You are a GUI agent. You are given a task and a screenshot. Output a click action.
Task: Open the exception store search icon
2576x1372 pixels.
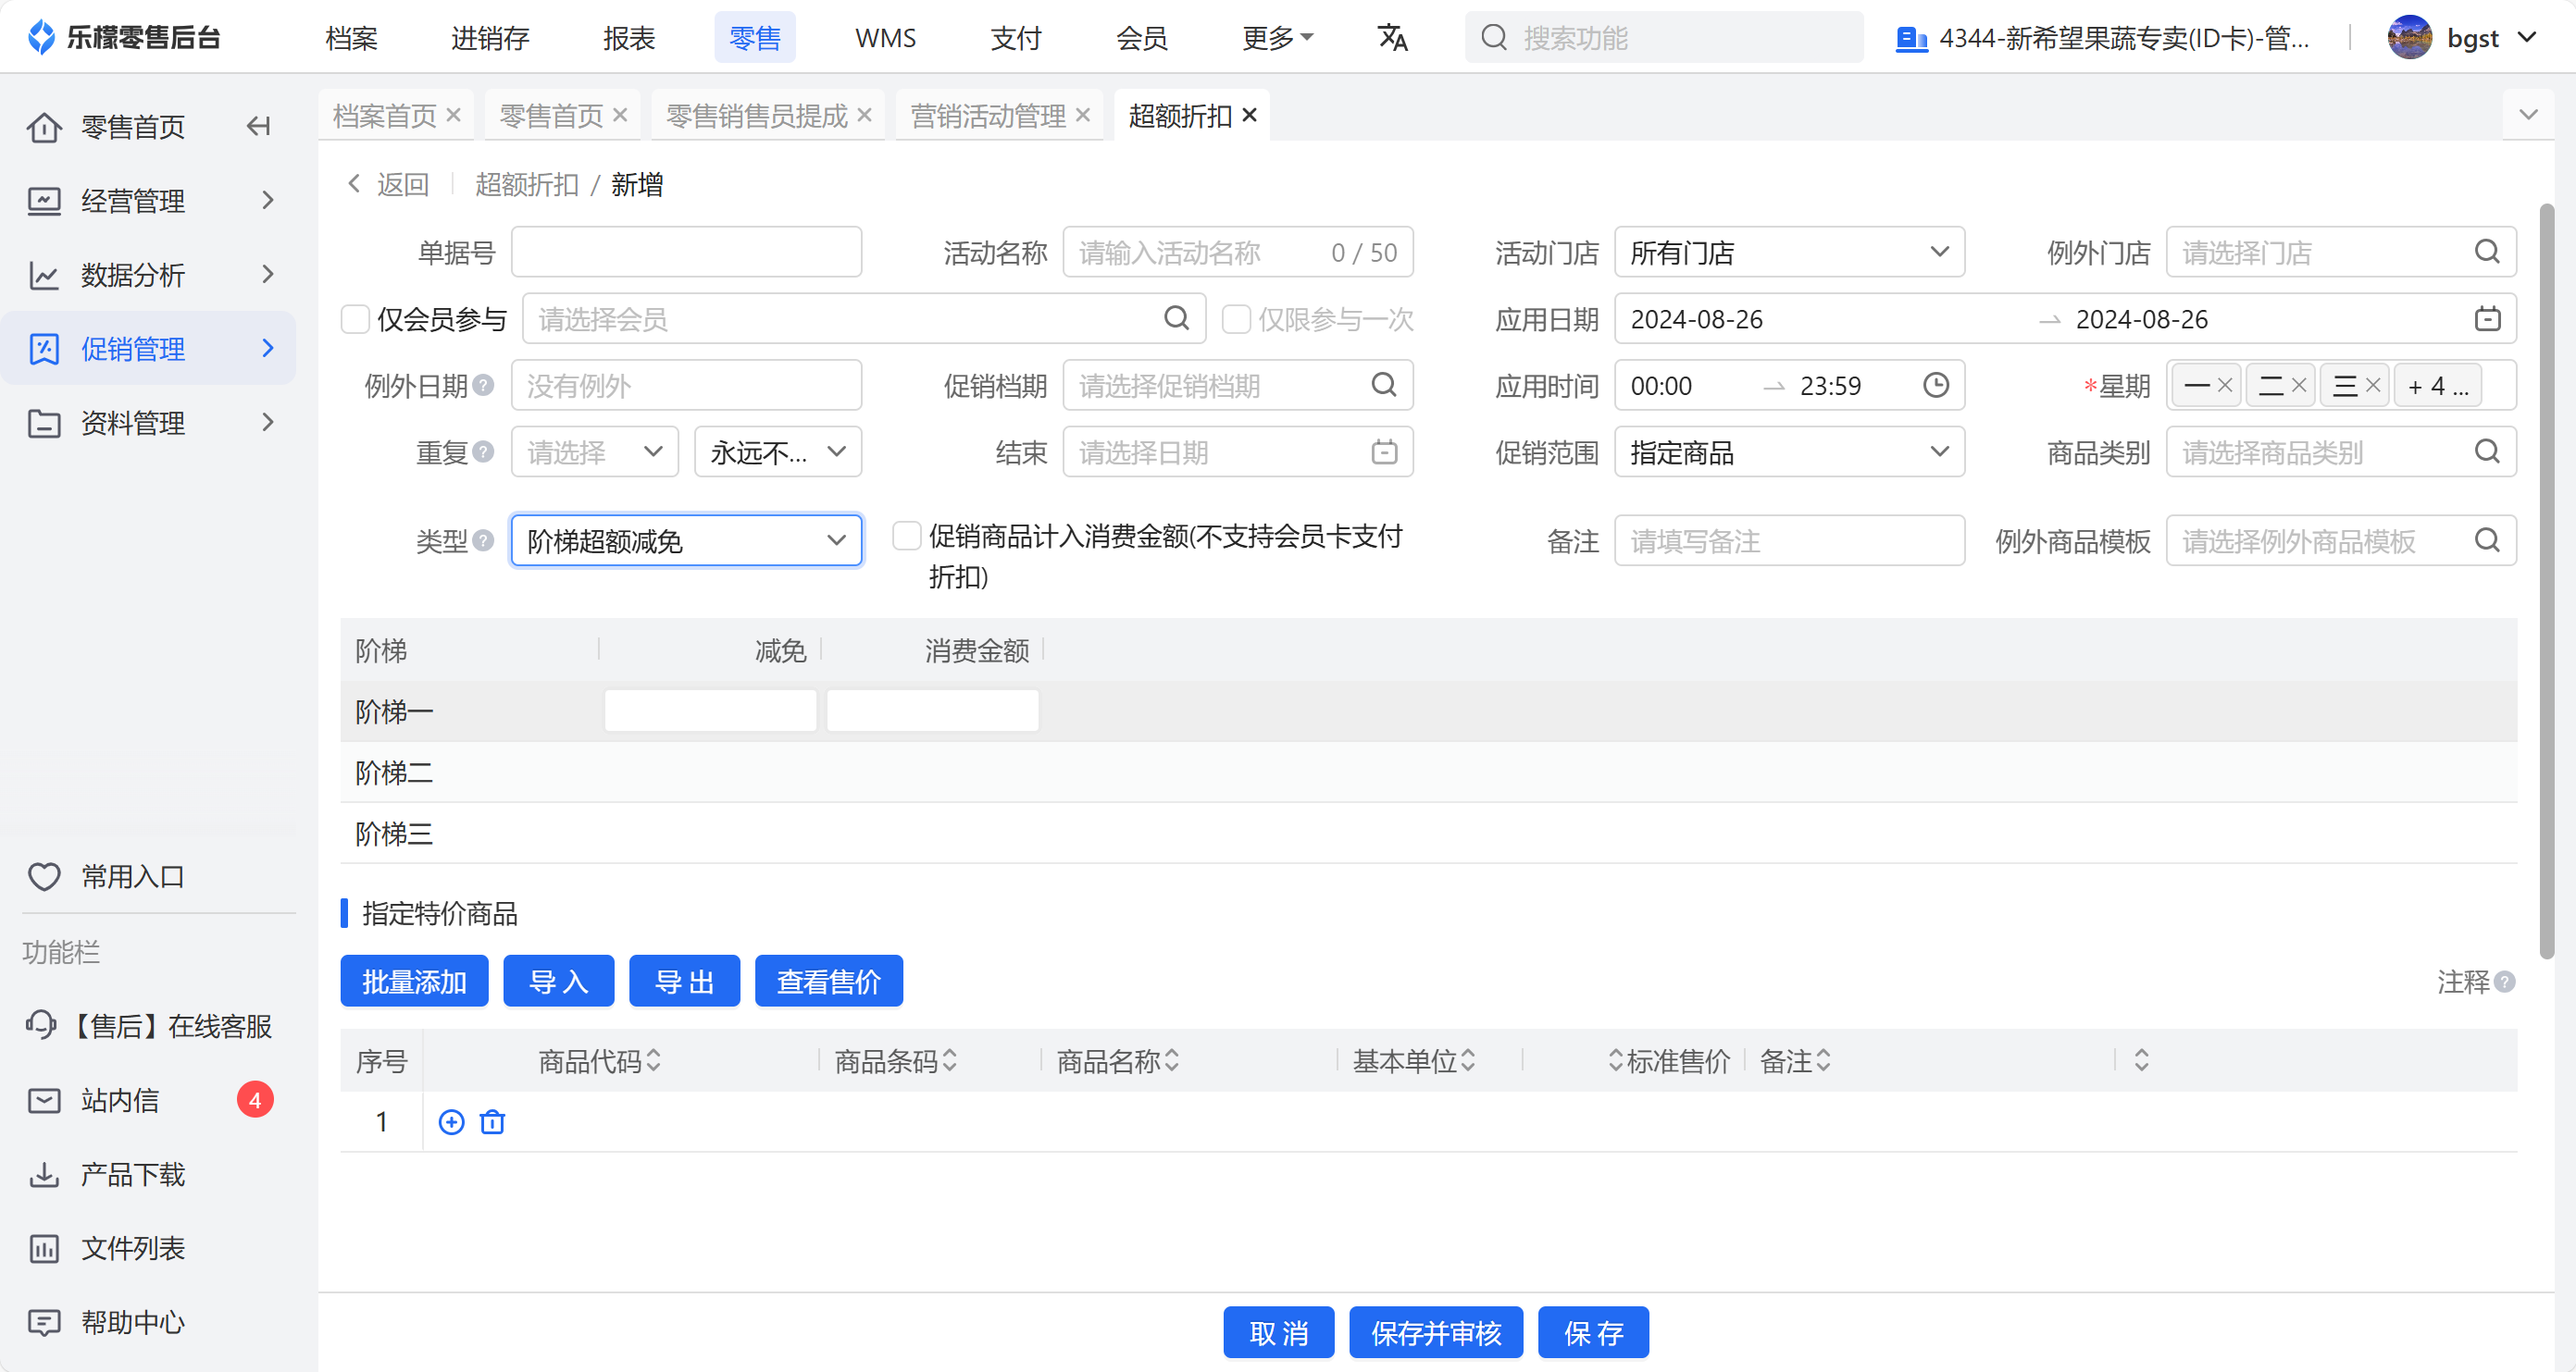2487,252
